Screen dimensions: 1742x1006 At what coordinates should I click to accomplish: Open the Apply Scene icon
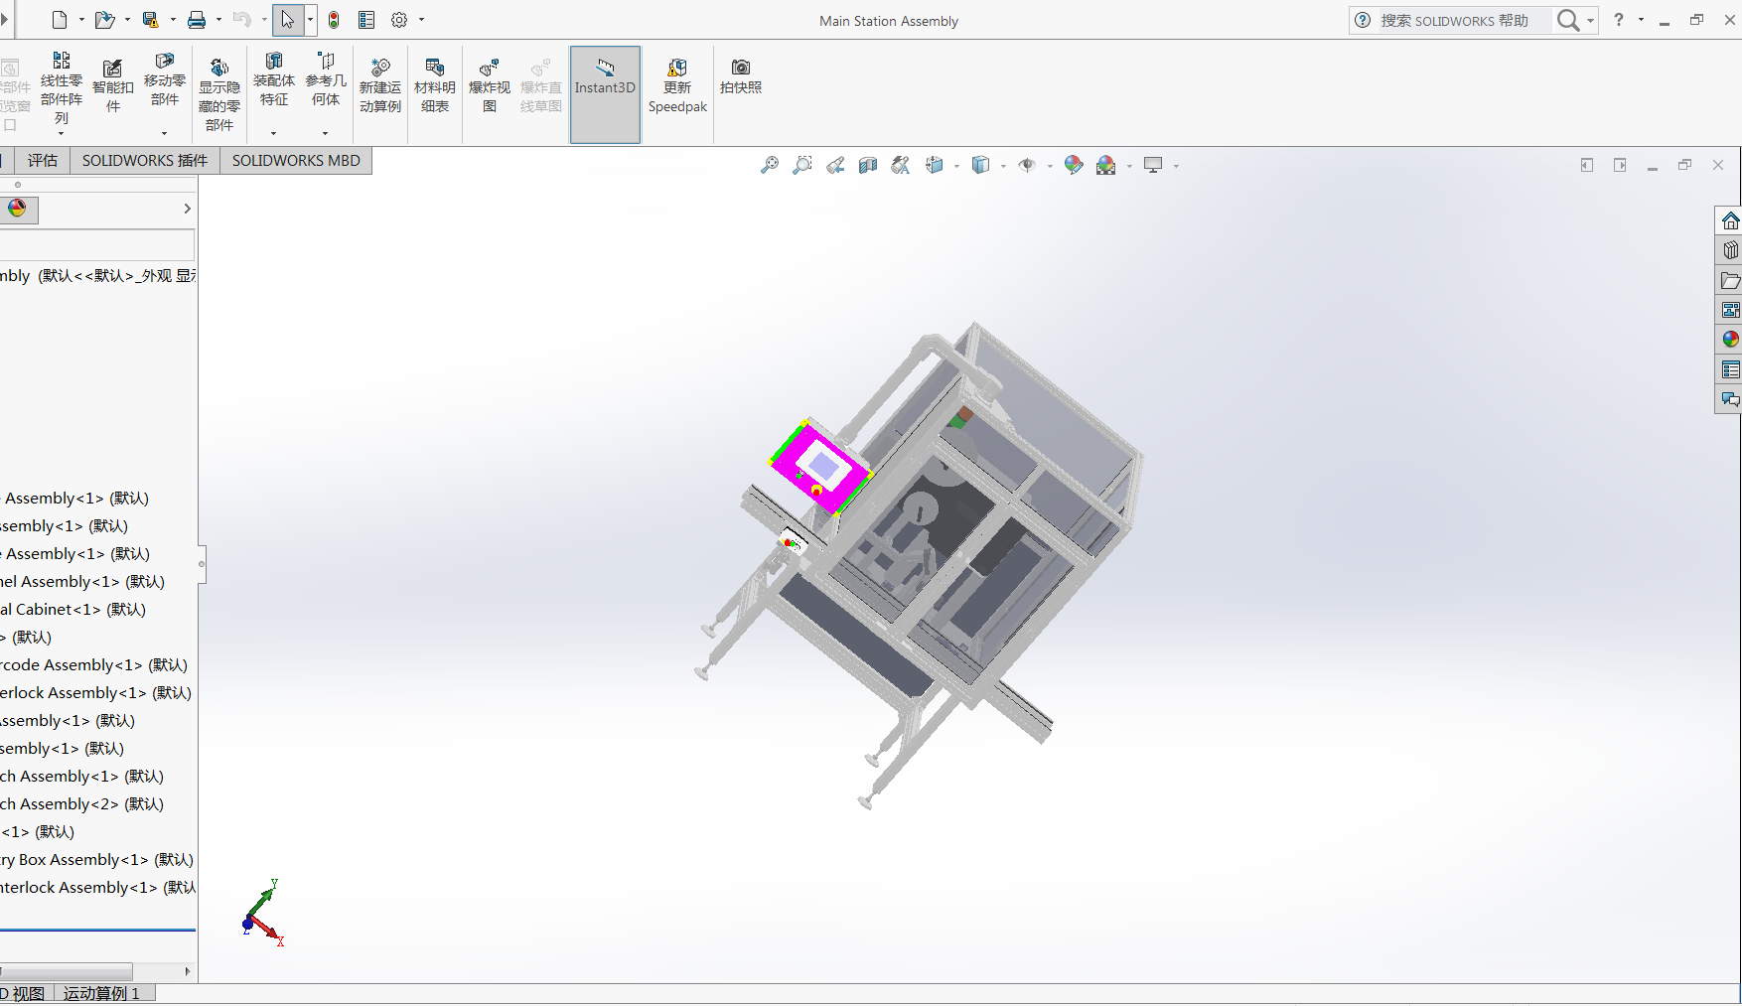coord(1106,165)
